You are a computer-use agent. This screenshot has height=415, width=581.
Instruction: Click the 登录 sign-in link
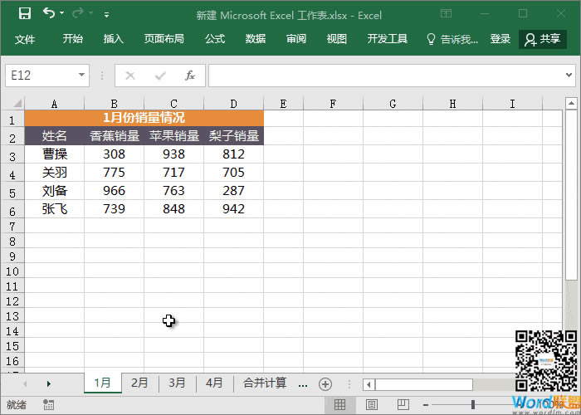click(x=500, y=39)
